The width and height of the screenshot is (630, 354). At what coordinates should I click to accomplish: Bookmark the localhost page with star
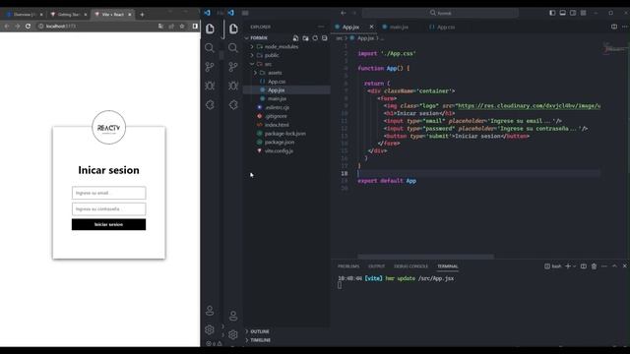182,27
